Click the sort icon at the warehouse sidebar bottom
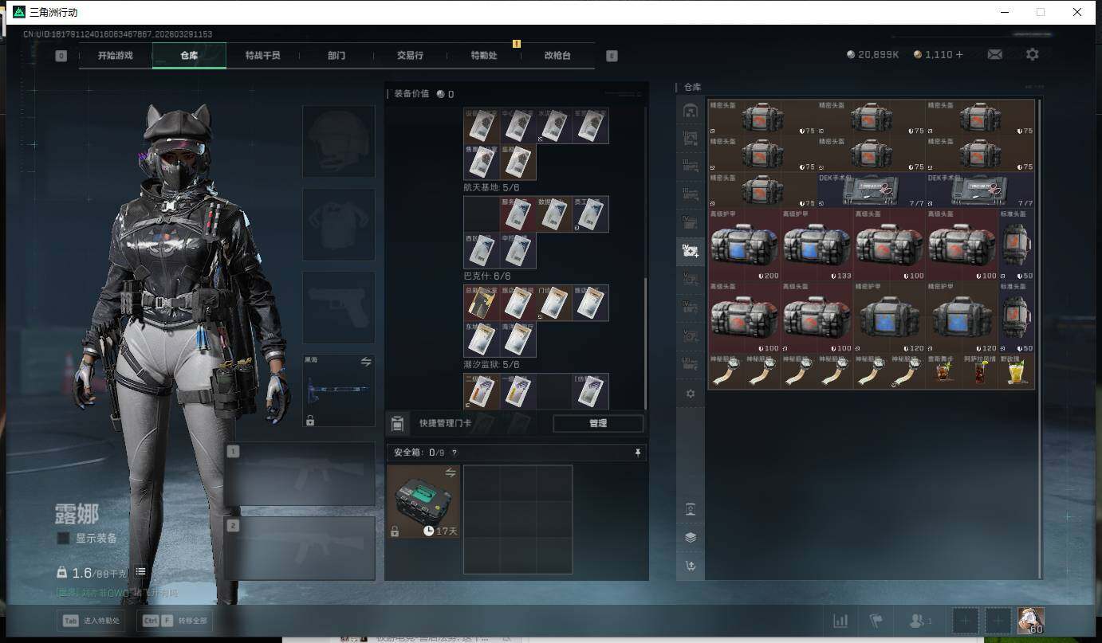This screenshot has width=1102, height=643. (x=691, y=566)
